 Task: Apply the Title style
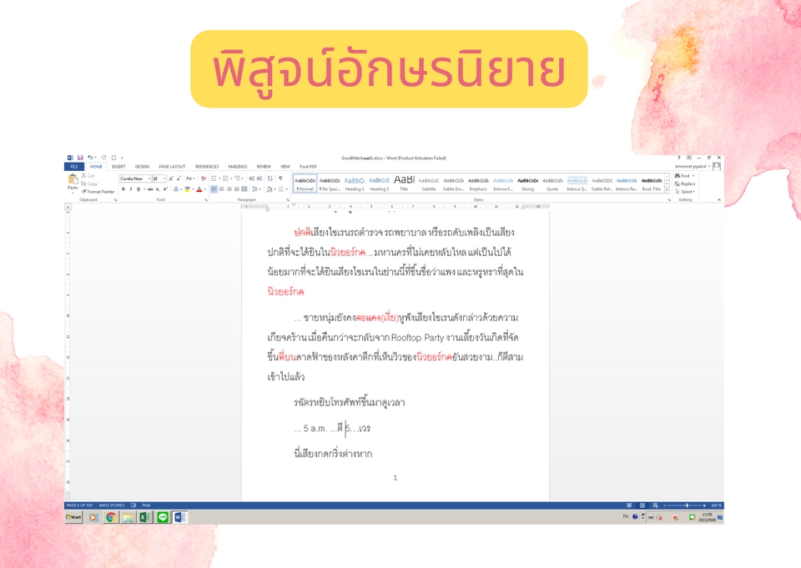pyautogui.click(x=404, y=183)
